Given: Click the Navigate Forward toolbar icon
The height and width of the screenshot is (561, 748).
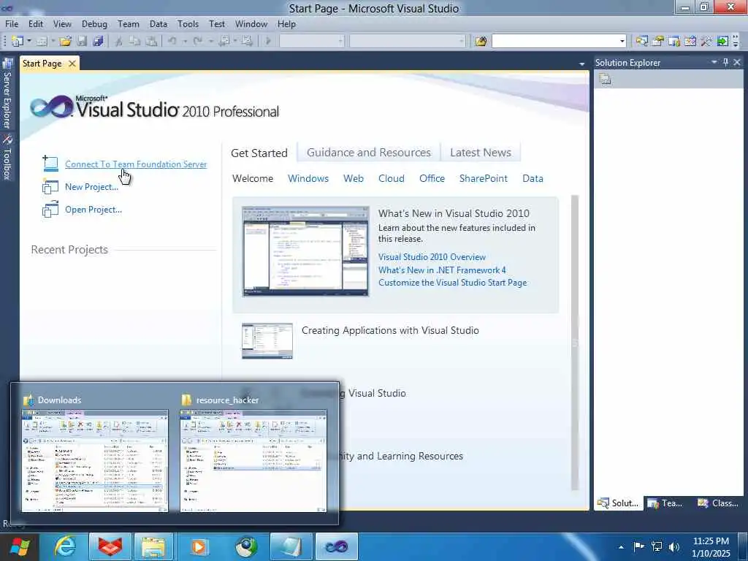Looking at the screenshot, I should pos(247,42).
